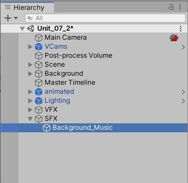Collapse the Unit_07_2 scene foldout

click(22, 28)
